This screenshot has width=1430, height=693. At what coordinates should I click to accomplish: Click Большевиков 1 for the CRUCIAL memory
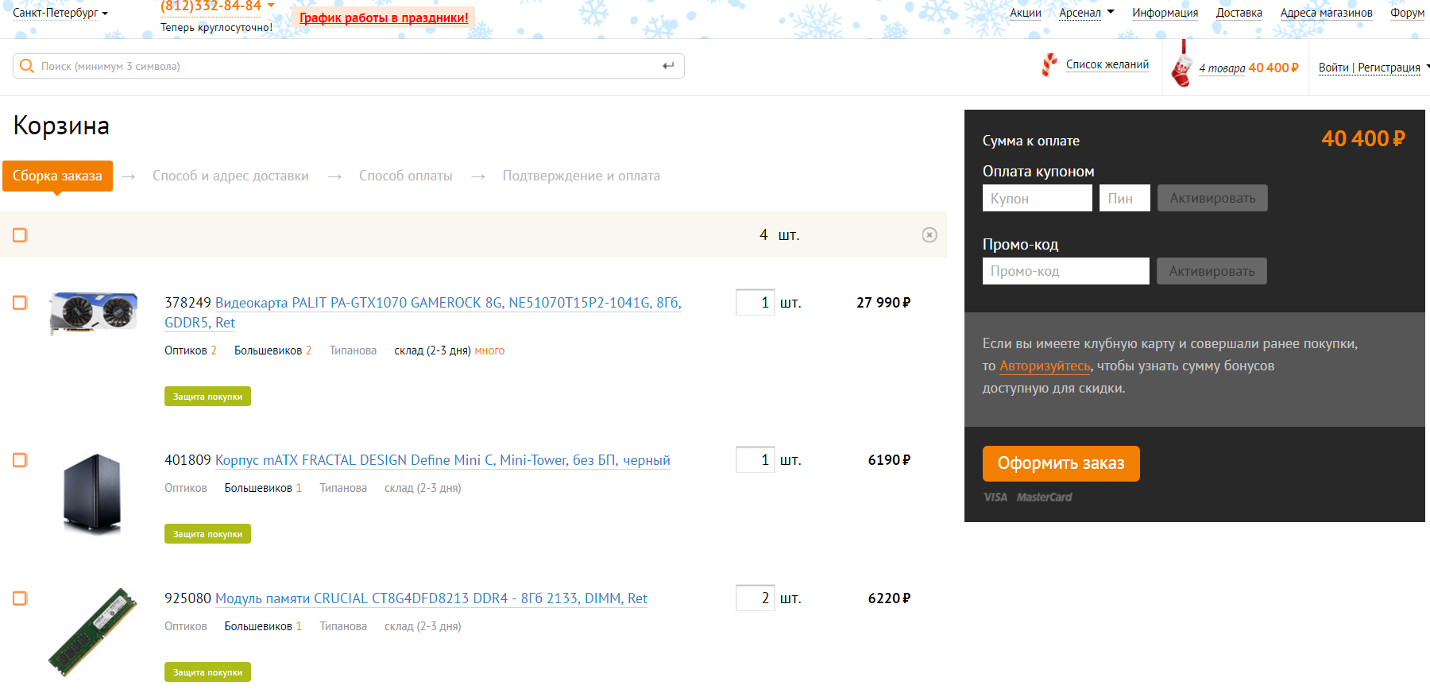click(263, 626)
